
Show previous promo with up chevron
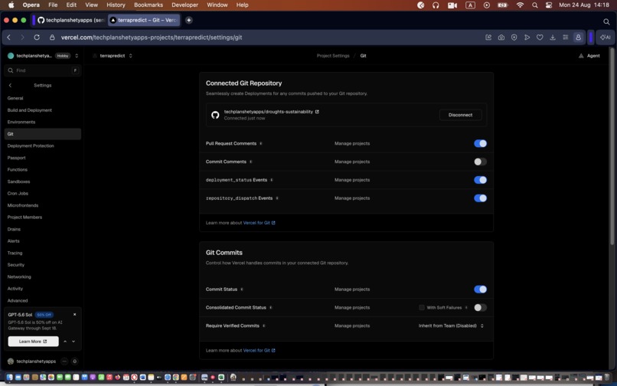65,342
